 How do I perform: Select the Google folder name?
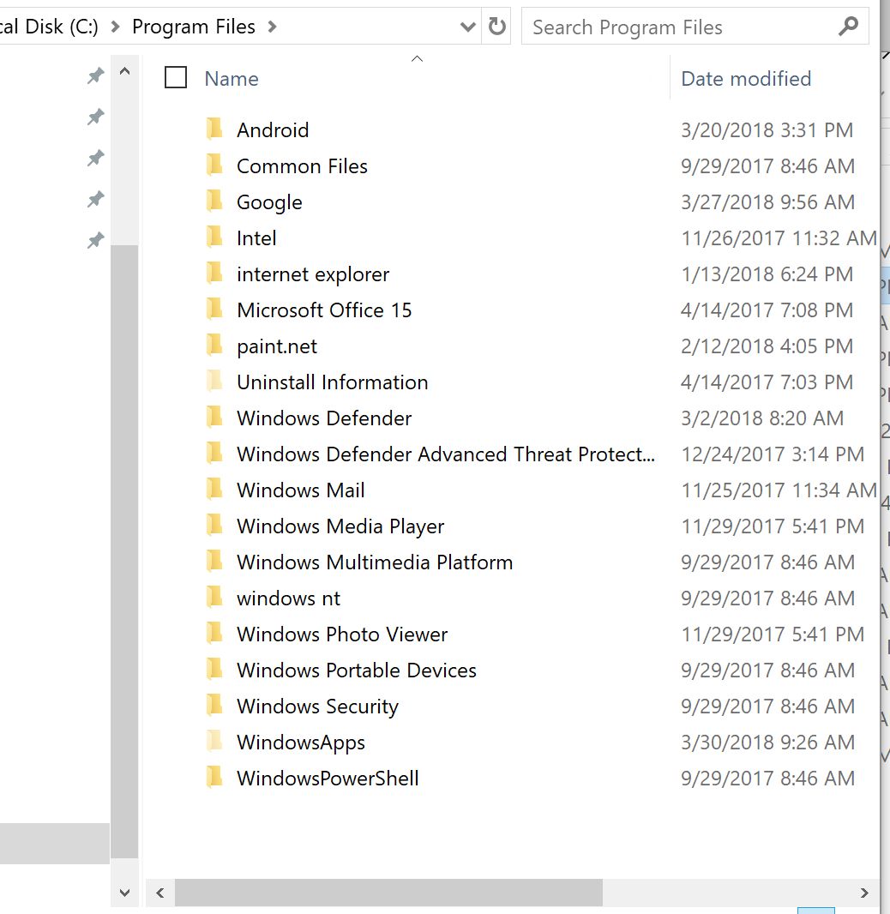269,202
